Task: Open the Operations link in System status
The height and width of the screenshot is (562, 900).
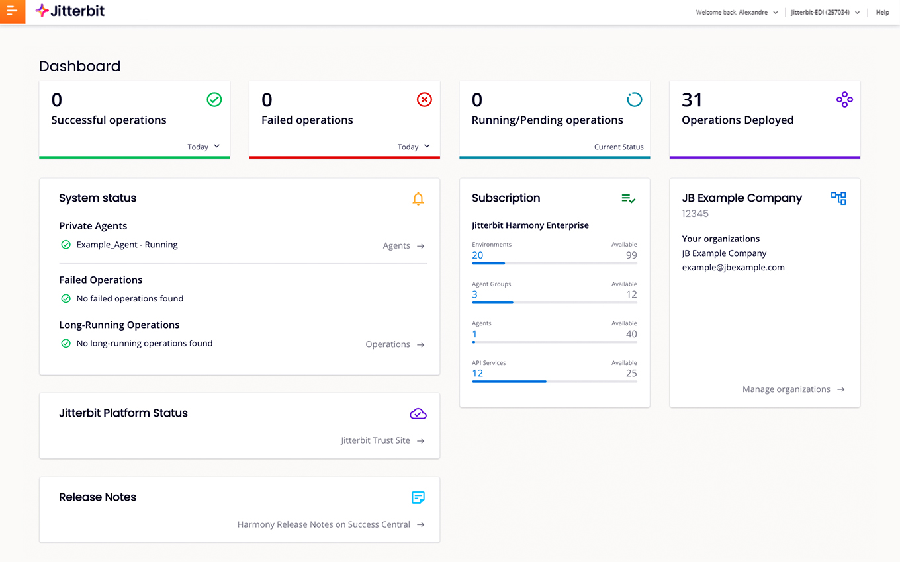Action: click(x=388, y=344)
